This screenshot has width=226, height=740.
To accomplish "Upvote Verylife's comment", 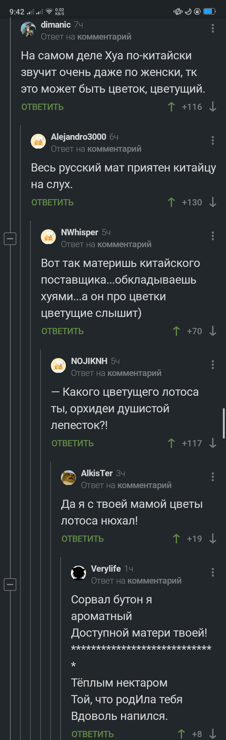I will click(x=181, y=734).
